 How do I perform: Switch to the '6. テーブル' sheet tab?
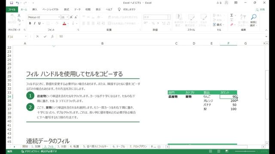(x=119, y=146)
